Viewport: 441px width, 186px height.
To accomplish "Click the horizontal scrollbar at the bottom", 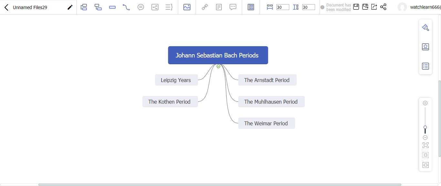I will tap(220, 185).
